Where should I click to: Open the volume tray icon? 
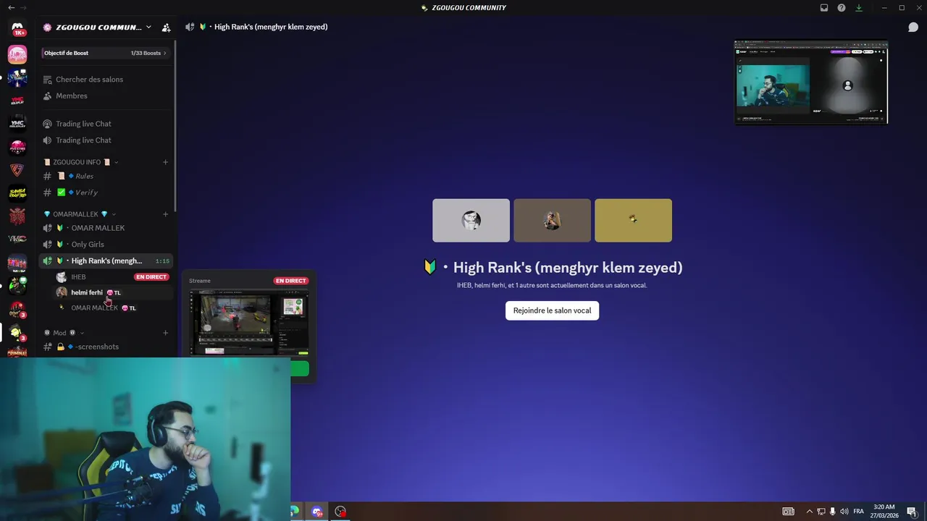click(844, 512)
